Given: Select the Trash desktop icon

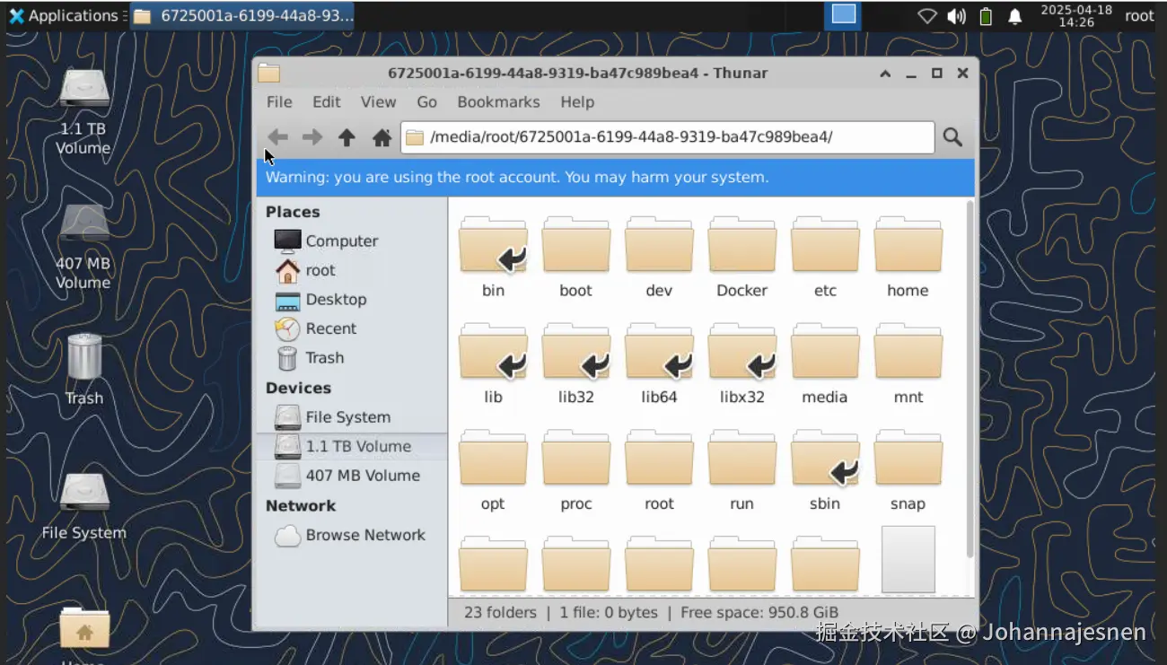Looking at the screenshot, I should [x=83, y=370].
